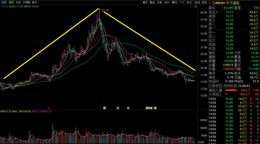Click the MA60: 17.96 indicator label
Image resolution: width=260 pixels, height=144 pixels.
pos(16,7)
